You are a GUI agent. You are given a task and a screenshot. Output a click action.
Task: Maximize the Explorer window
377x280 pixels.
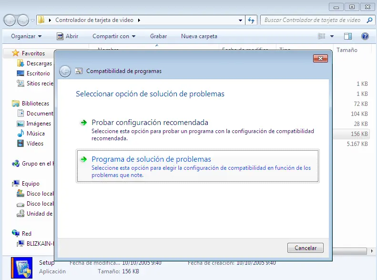tap(352, 7)
